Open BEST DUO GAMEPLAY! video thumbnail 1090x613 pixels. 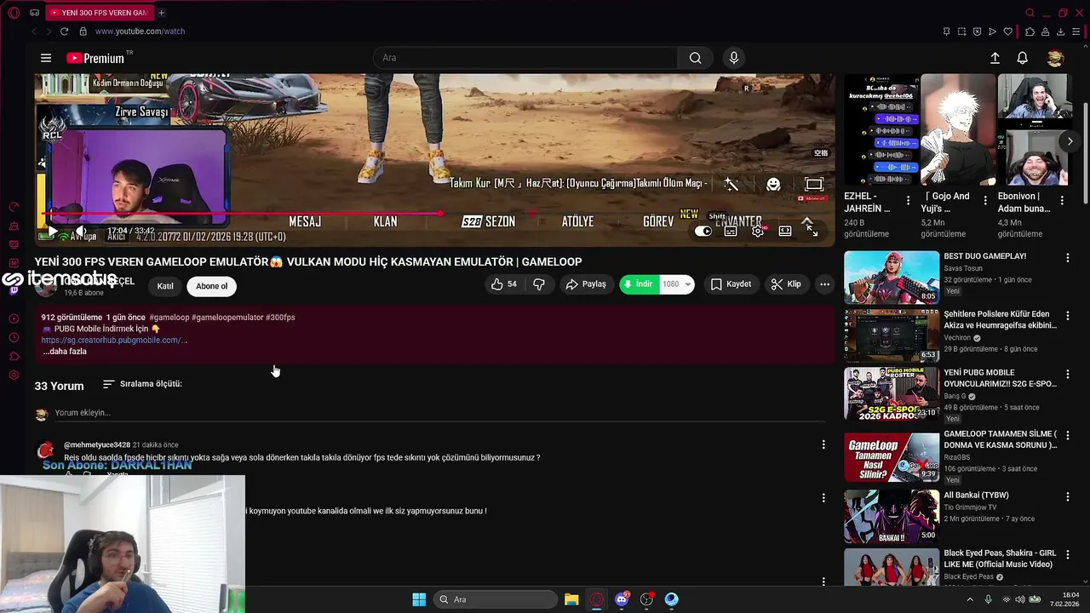[x=892, y=278]
